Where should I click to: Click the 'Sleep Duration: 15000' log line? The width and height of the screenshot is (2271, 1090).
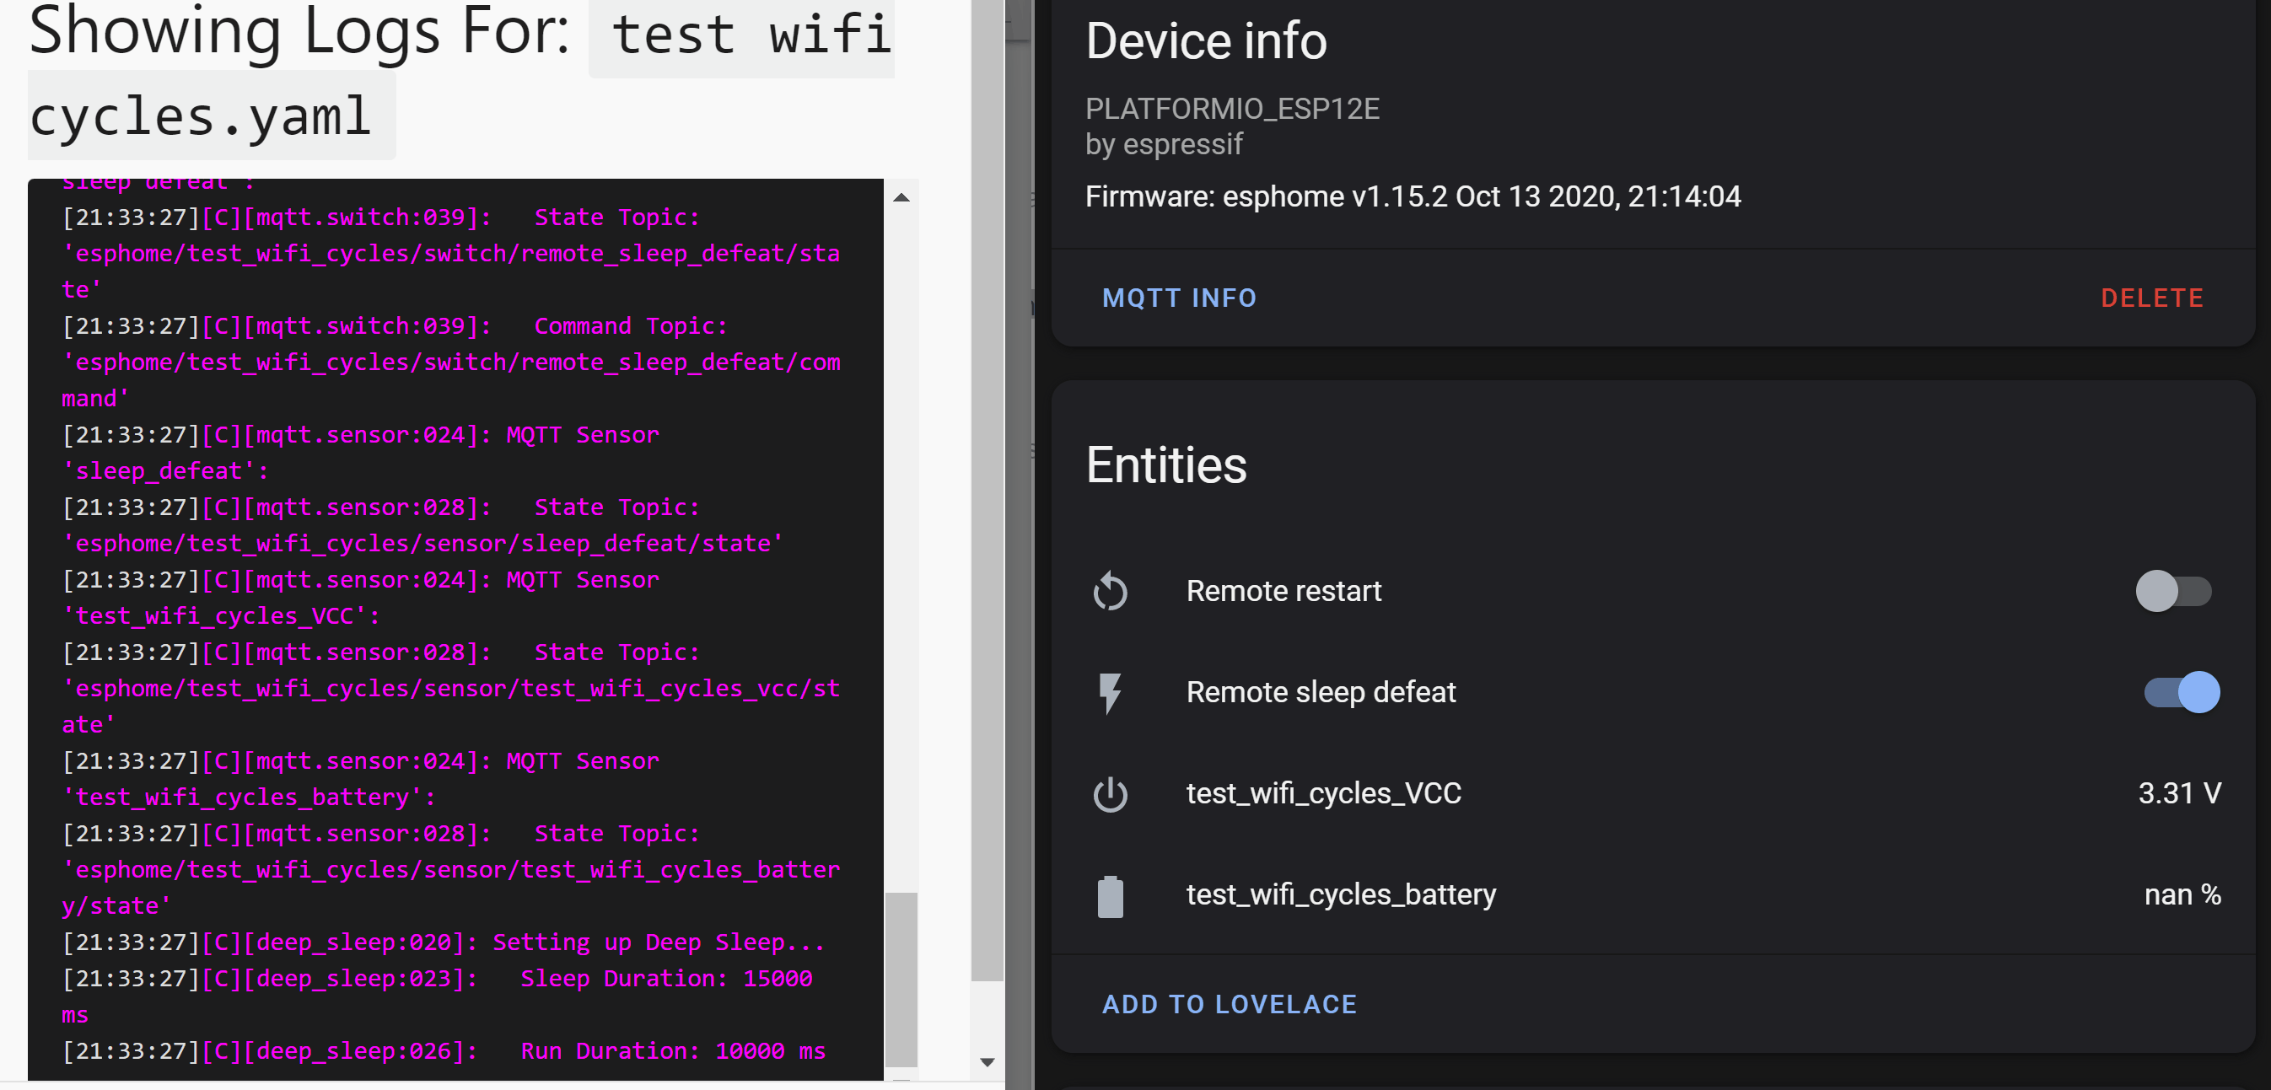pos(438,978)
